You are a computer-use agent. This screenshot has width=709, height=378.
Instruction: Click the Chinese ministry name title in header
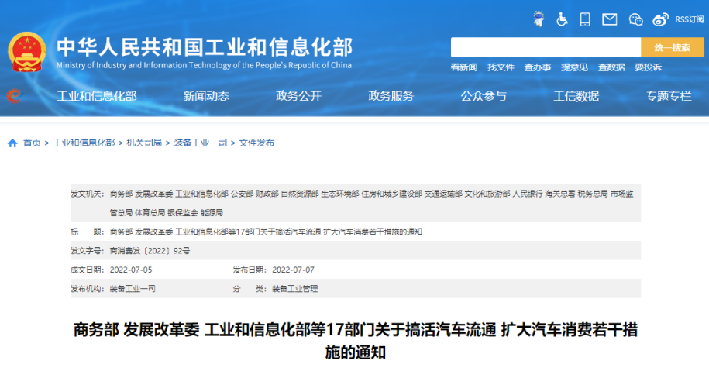(205, 47)
